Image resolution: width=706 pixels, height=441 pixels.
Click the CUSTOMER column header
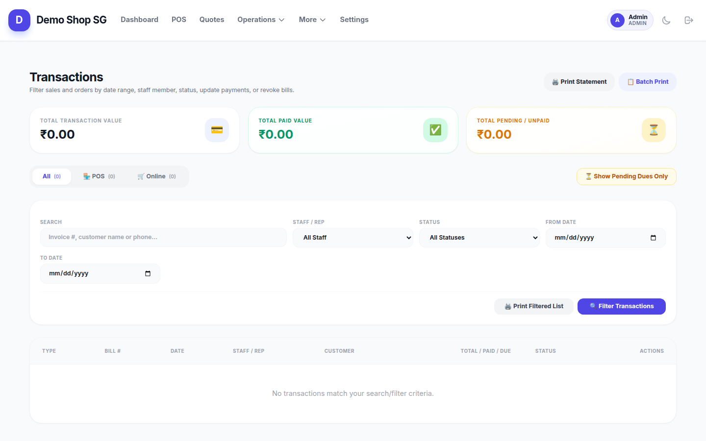pos(339,351)
